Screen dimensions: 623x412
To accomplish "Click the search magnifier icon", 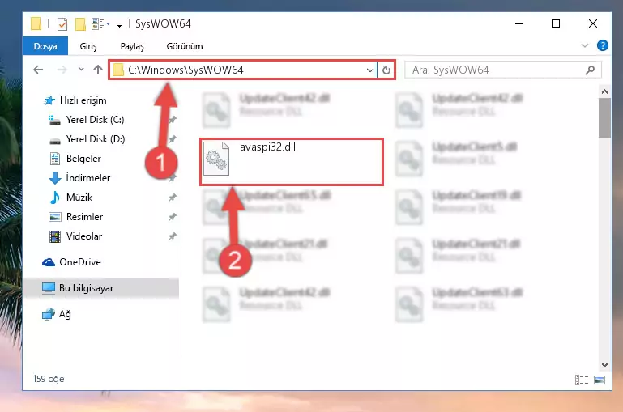I will coord(590,70).
